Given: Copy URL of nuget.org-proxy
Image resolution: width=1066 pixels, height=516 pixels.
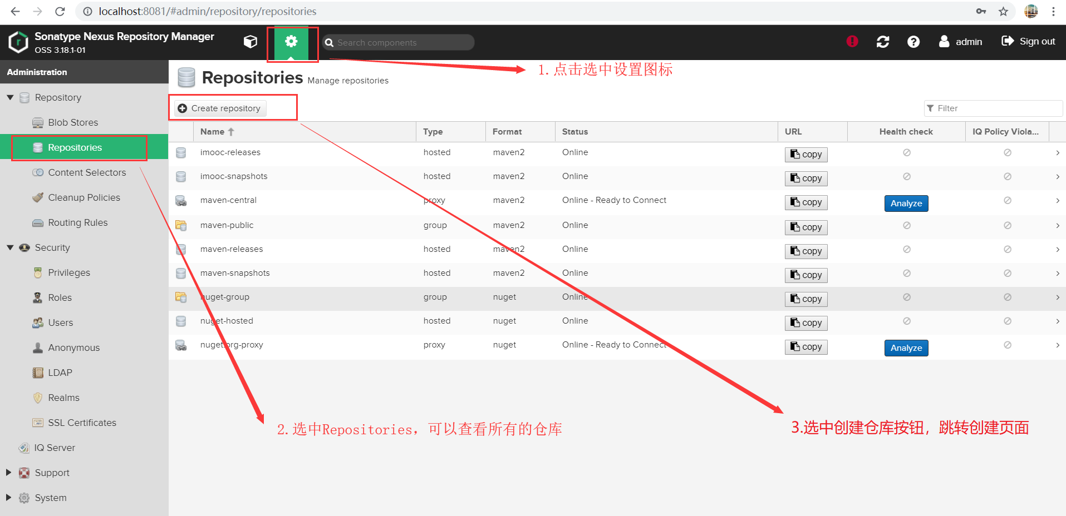Looking at the screenshot, I should (x=806, y=347).
